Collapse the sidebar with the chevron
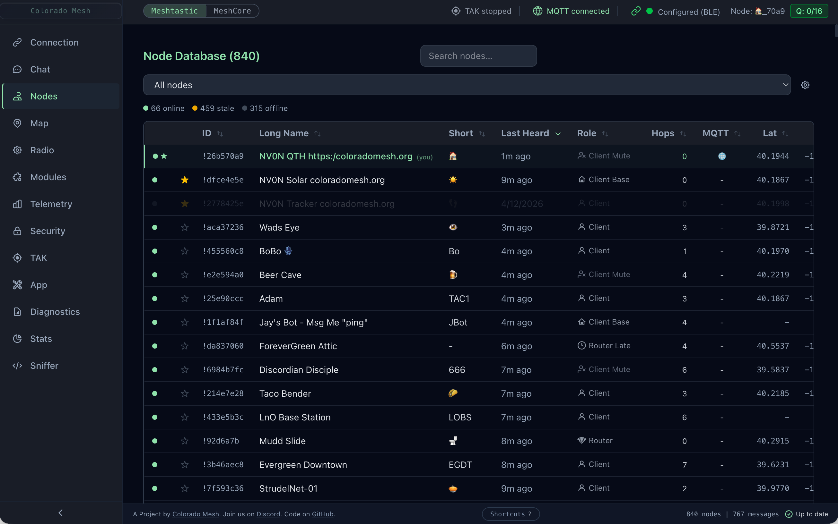The height and width of the screenshot is (524, 838). 61,512
